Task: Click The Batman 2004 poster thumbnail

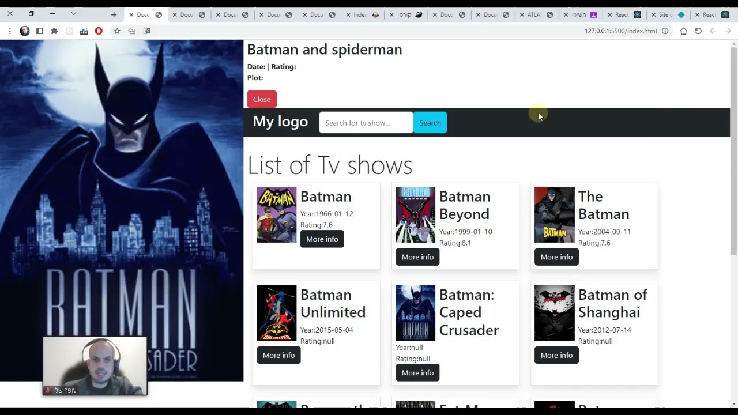Action: (x=554, y=214)
